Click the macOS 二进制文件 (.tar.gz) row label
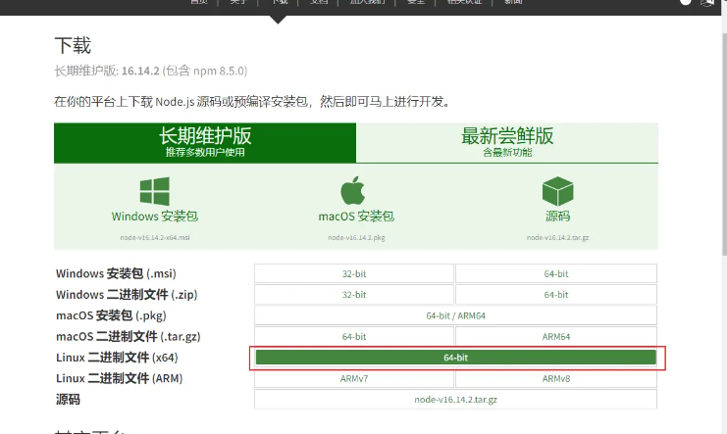This screenshot has height=434, width=727. [x=128, y=337]
